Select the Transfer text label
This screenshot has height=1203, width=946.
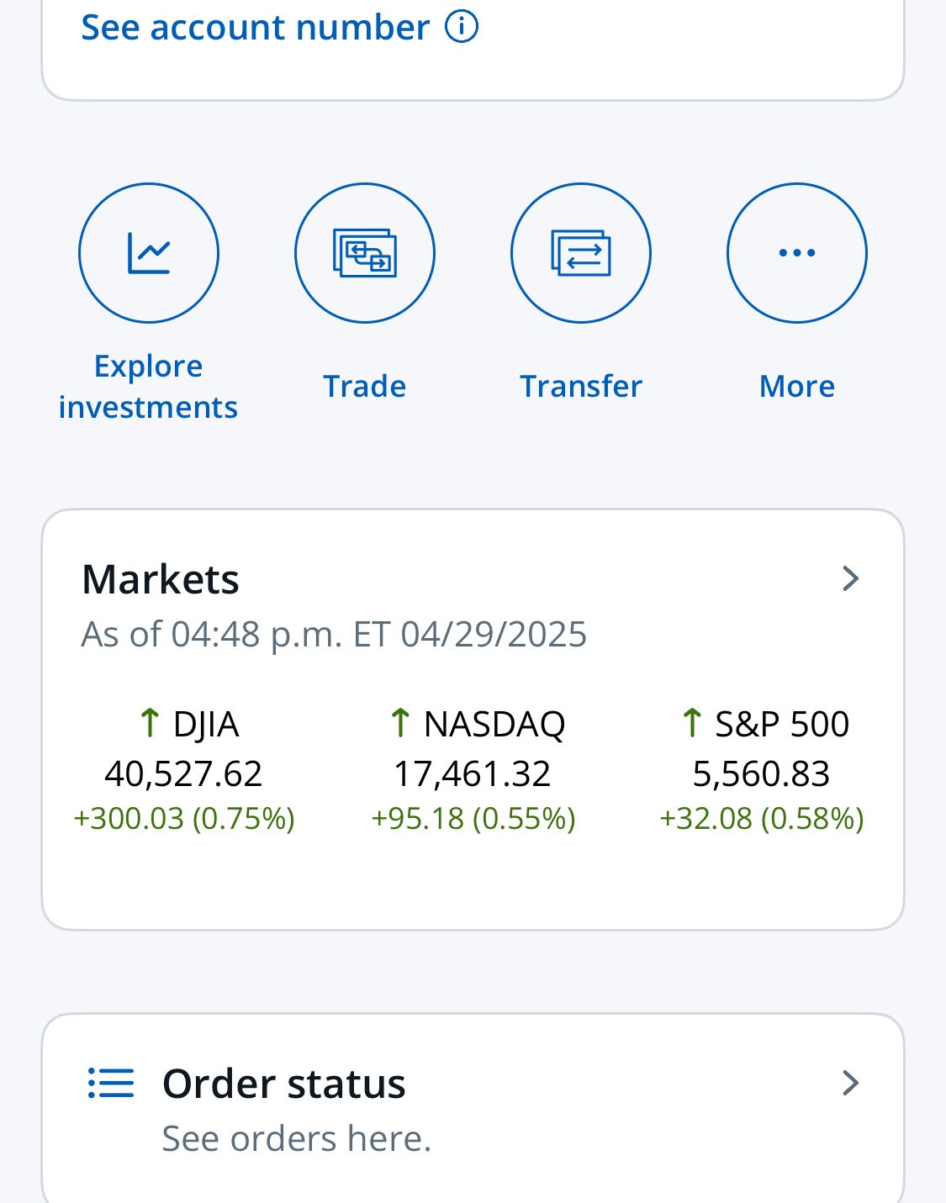[x=581, y=387]
